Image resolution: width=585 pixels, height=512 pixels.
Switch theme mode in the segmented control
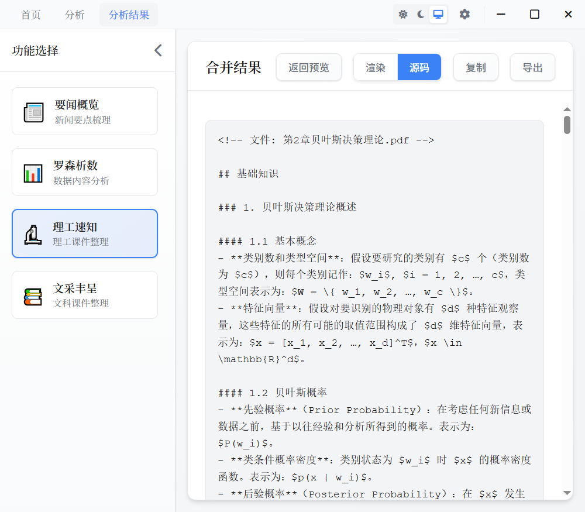pos(422,13)
